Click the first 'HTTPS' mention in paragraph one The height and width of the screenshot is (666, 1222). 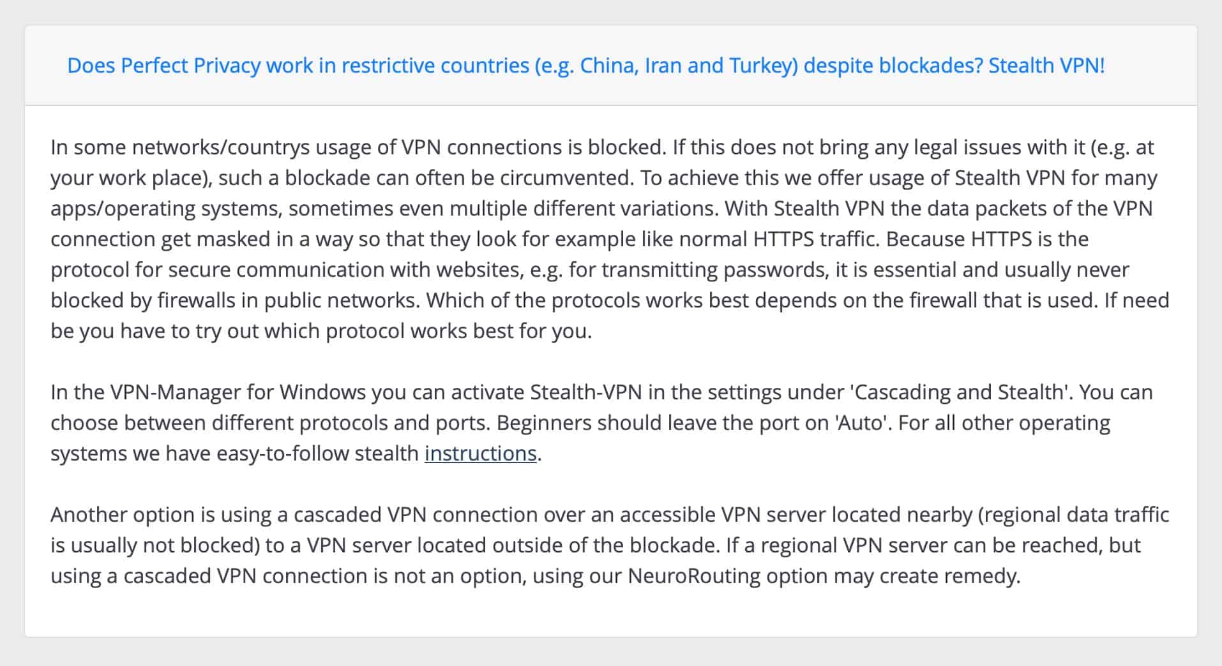[x=783, y=239]
